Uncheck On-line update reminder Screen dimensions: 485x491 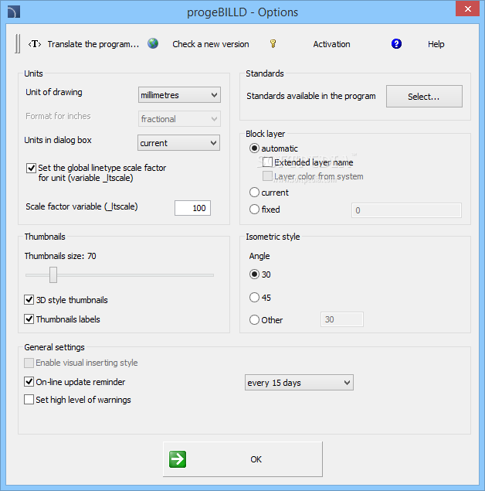pos(29,382)
